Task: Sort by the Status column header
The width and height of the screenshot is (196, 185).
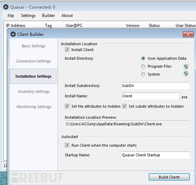Action: coord(160,25)
